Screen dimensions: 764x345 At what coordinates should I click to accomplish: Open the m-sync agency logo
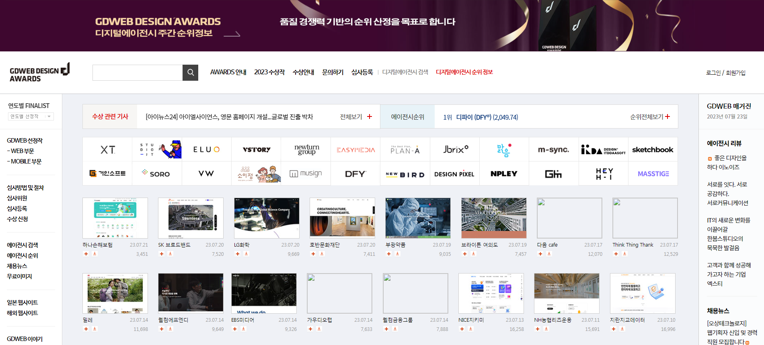(554, 150)
